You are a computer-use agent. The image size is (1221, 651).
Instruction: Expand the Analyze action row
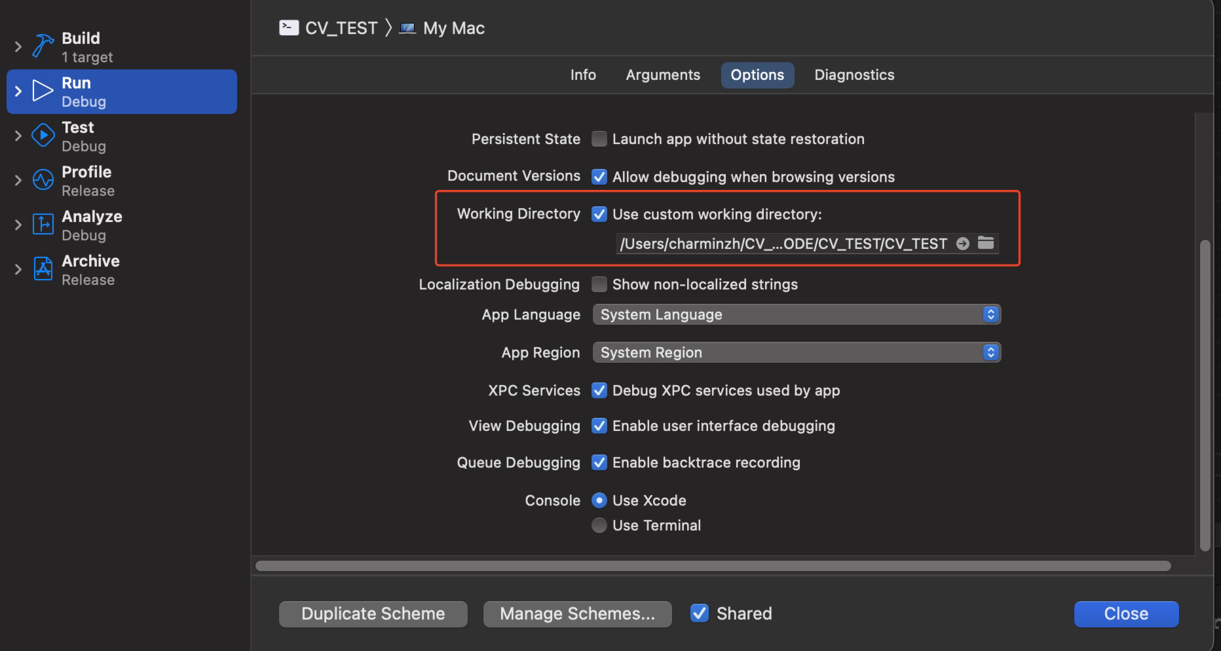click(x=18, y=225)
